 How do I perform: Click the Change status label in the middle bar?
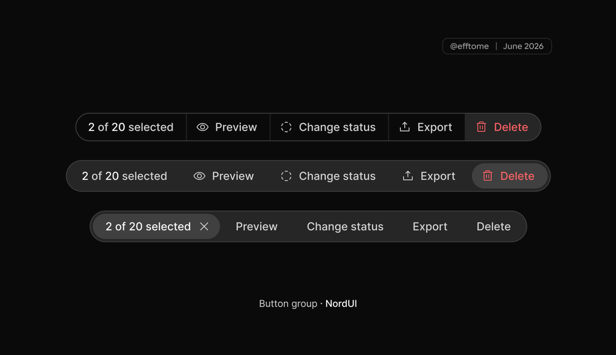337,176
